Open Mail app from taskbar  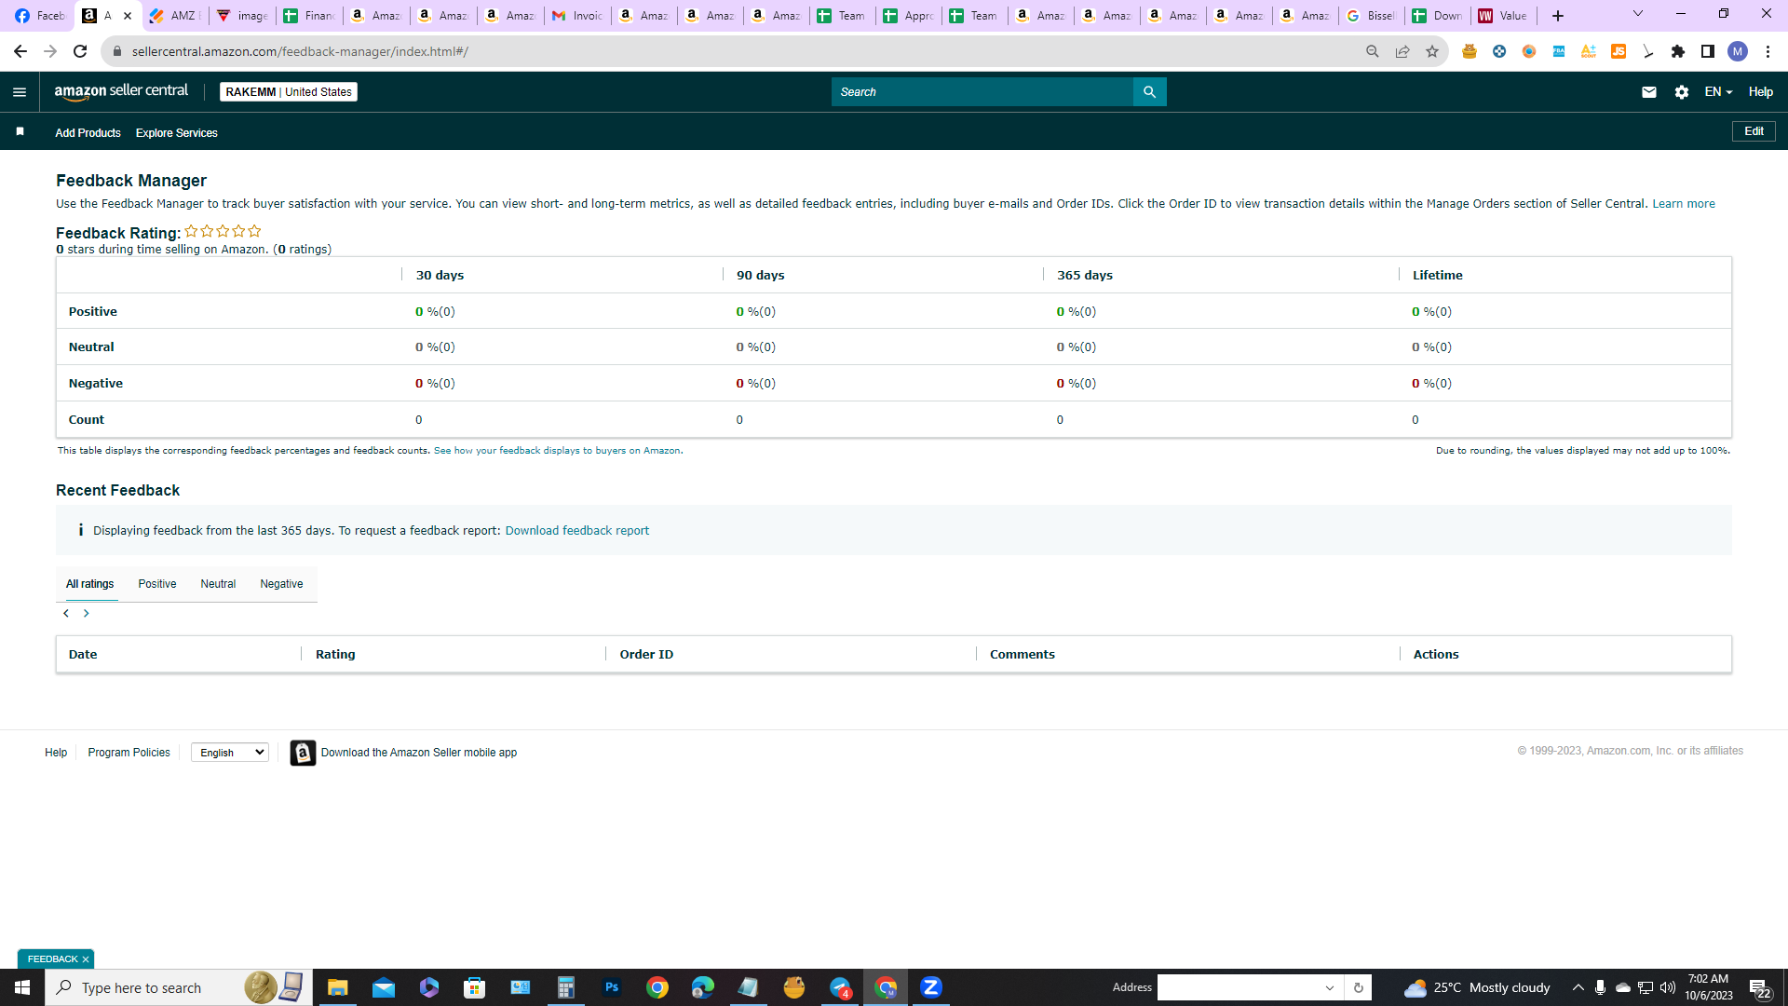coord(384,987)
